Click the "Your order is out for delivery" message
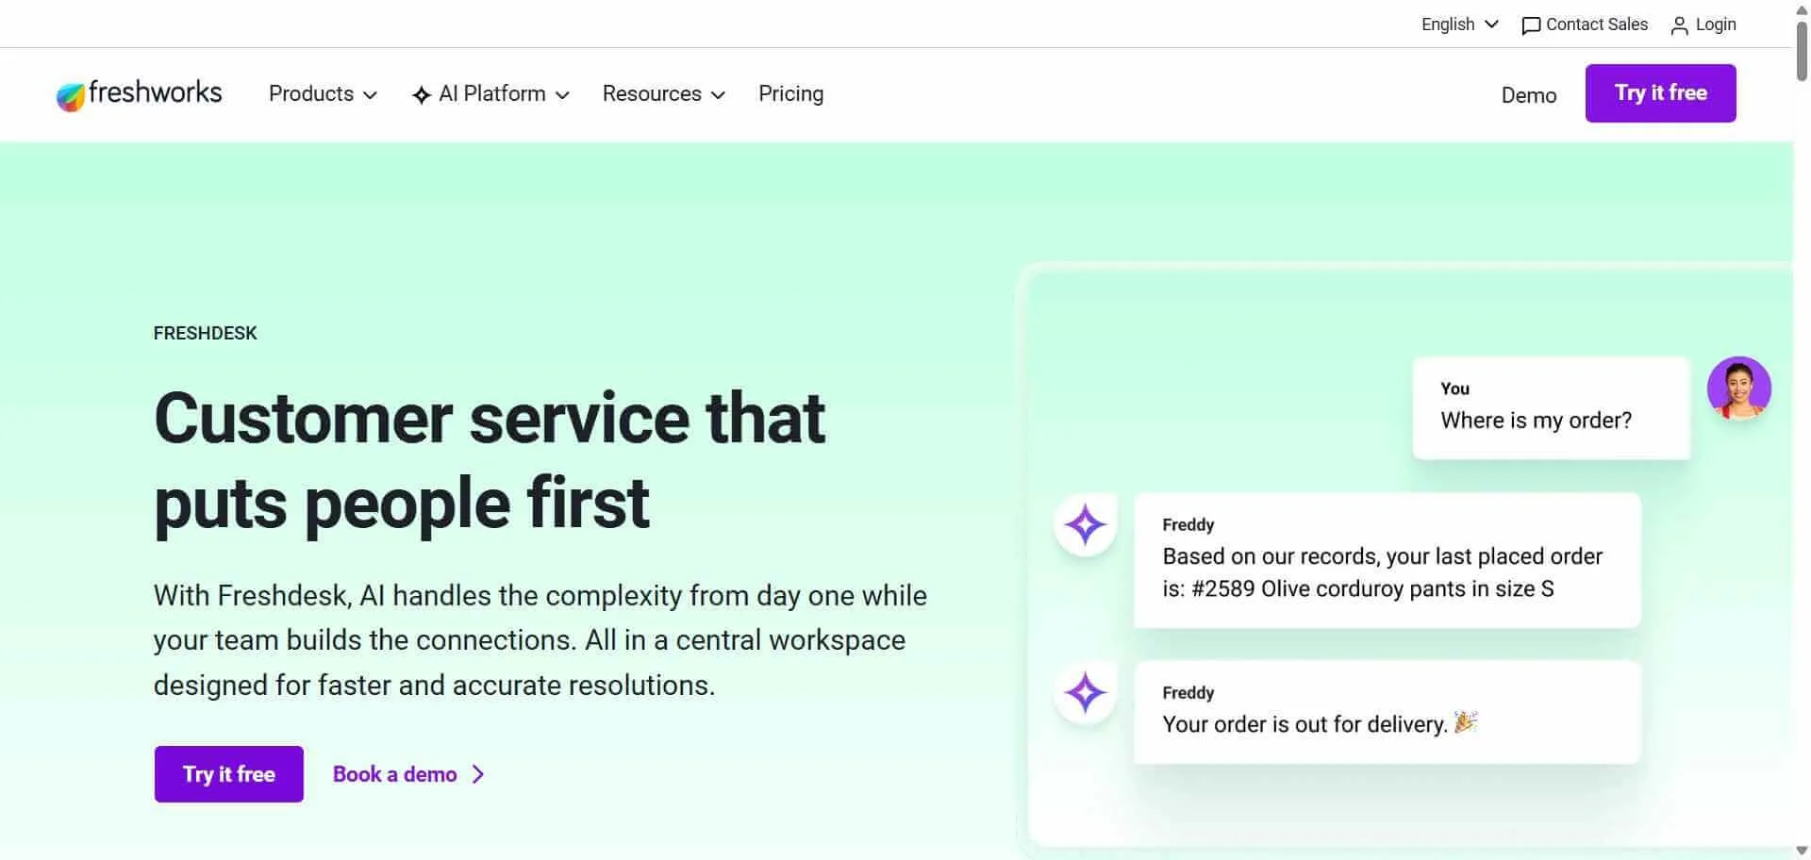The height and width of the screenshot is (860, 1811). click(x=1387, y=712)
